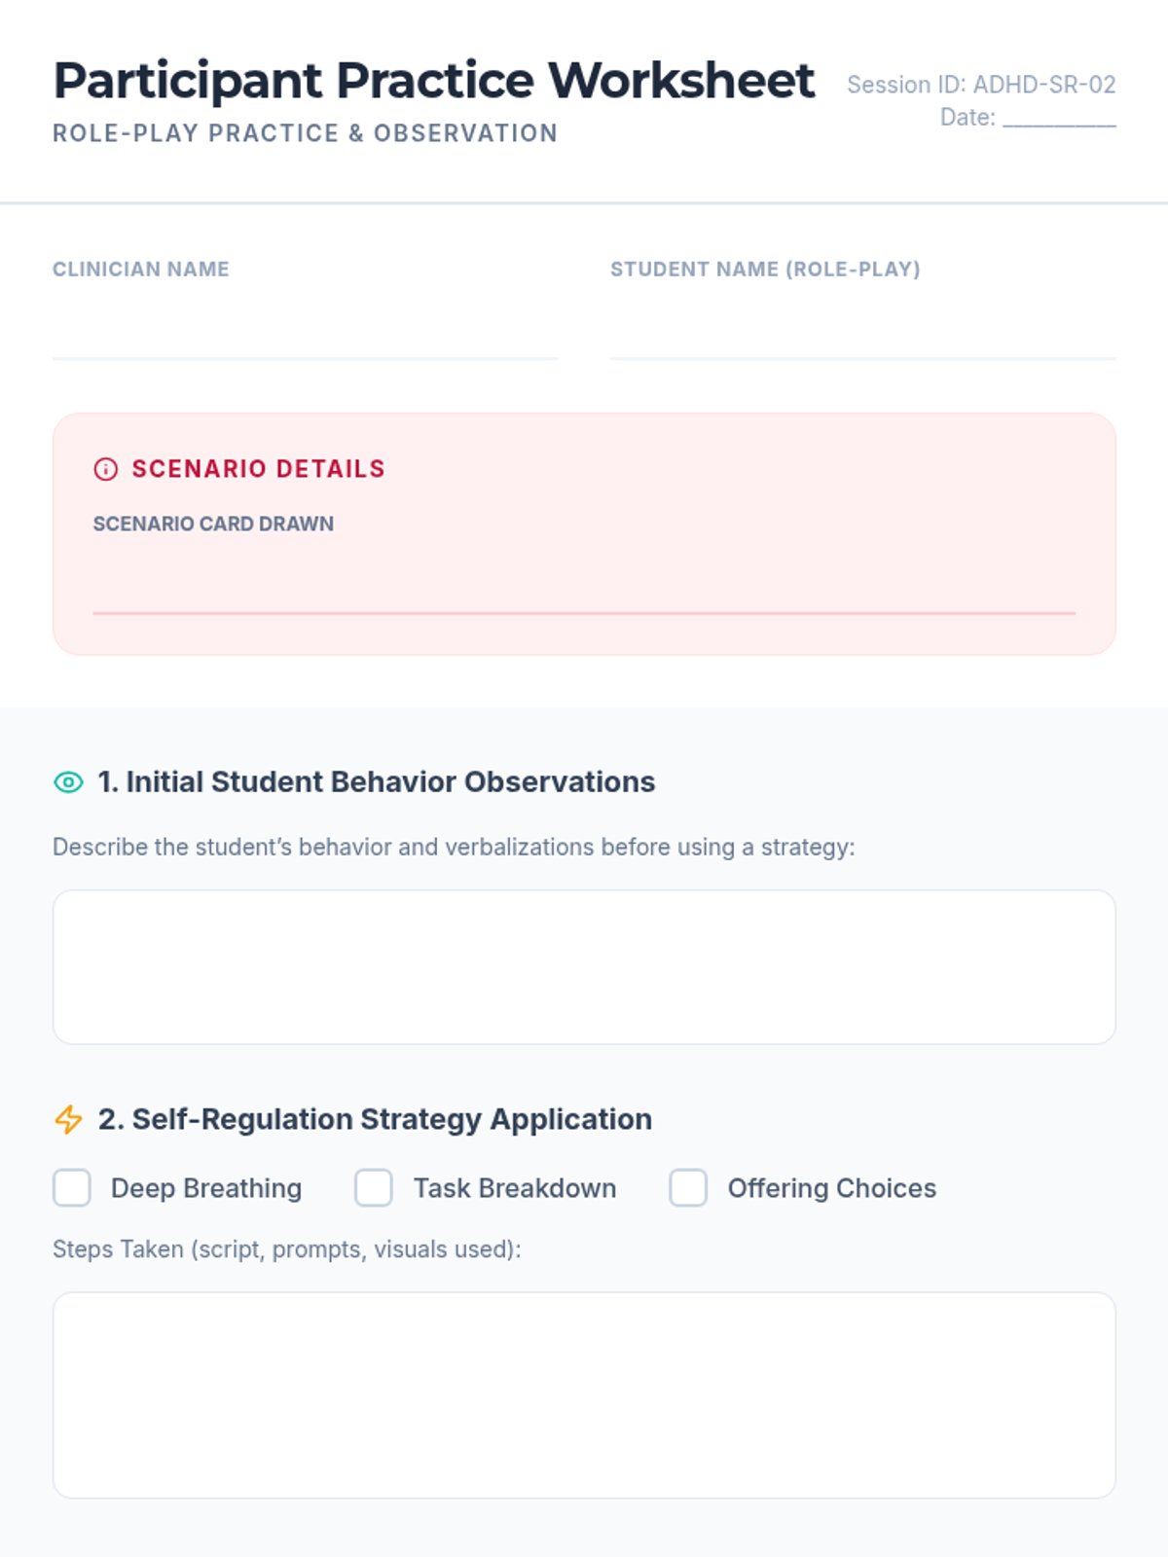Tick the Task Breakdown checkbox

374,1188
